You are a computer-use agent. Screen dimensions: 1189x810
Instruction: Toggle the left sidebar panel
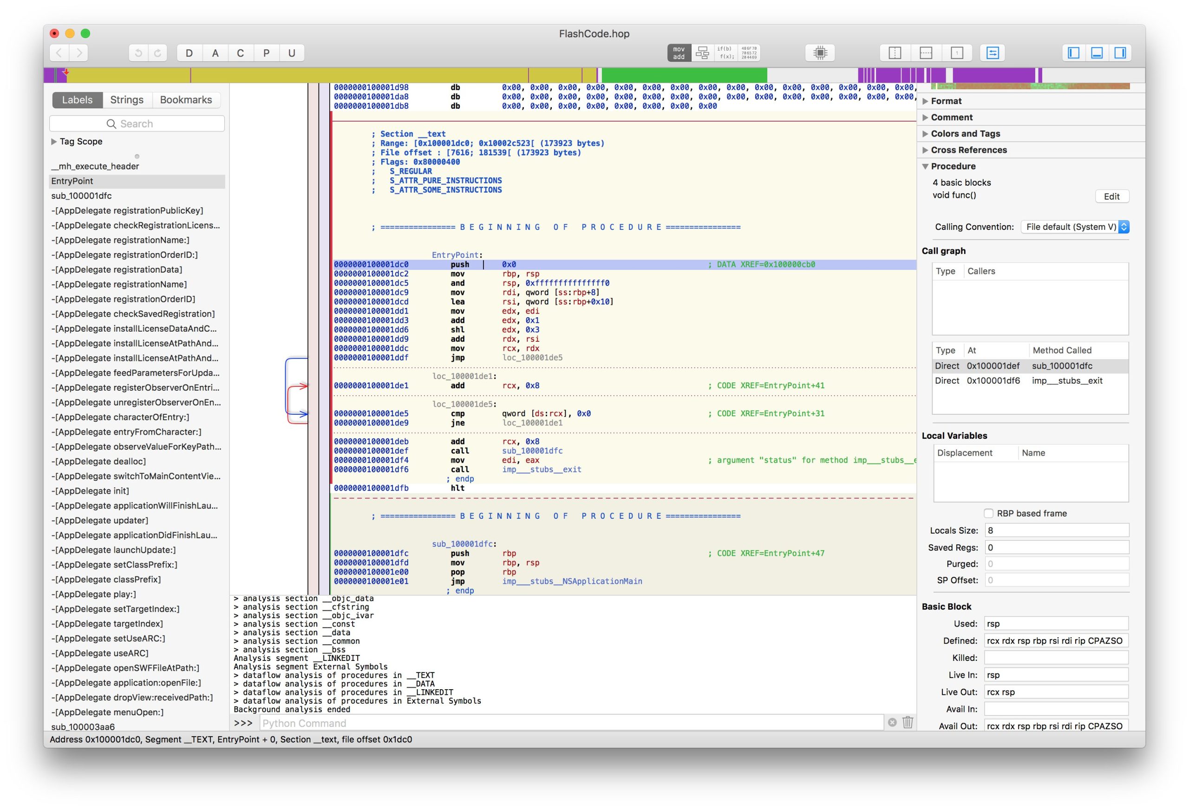pos(1073,52)
